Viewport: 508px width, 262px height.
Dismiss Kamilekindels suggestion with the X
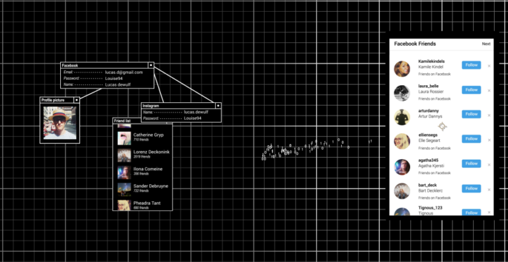(x=489, y=66)
